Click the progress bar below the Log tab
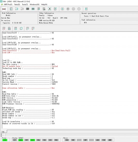The height and width of the screenshot is (142, 138). pyautogui.click(x=72, y=135)
